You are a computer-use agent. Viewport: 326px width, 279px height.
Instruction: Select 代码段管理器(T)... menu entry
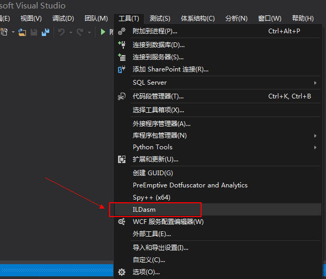click(x=218, y=96)
